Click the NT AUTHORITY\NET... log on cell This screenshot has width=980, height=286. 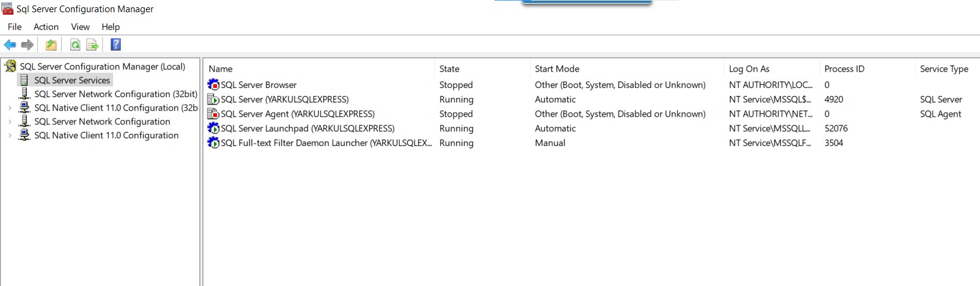click(x=770, y=114)
